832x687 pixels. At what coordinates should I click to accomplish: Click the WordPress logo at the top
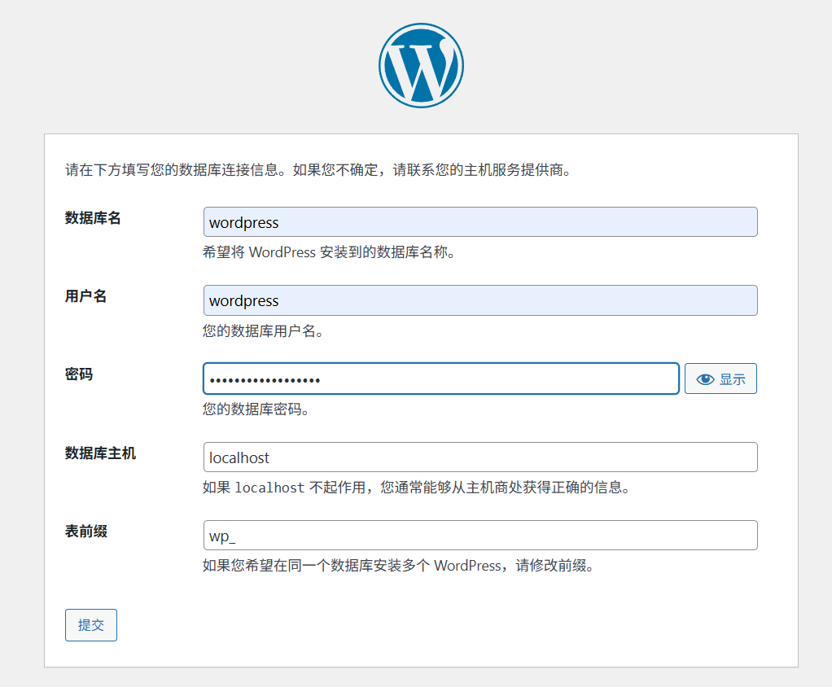click(421, 65)
